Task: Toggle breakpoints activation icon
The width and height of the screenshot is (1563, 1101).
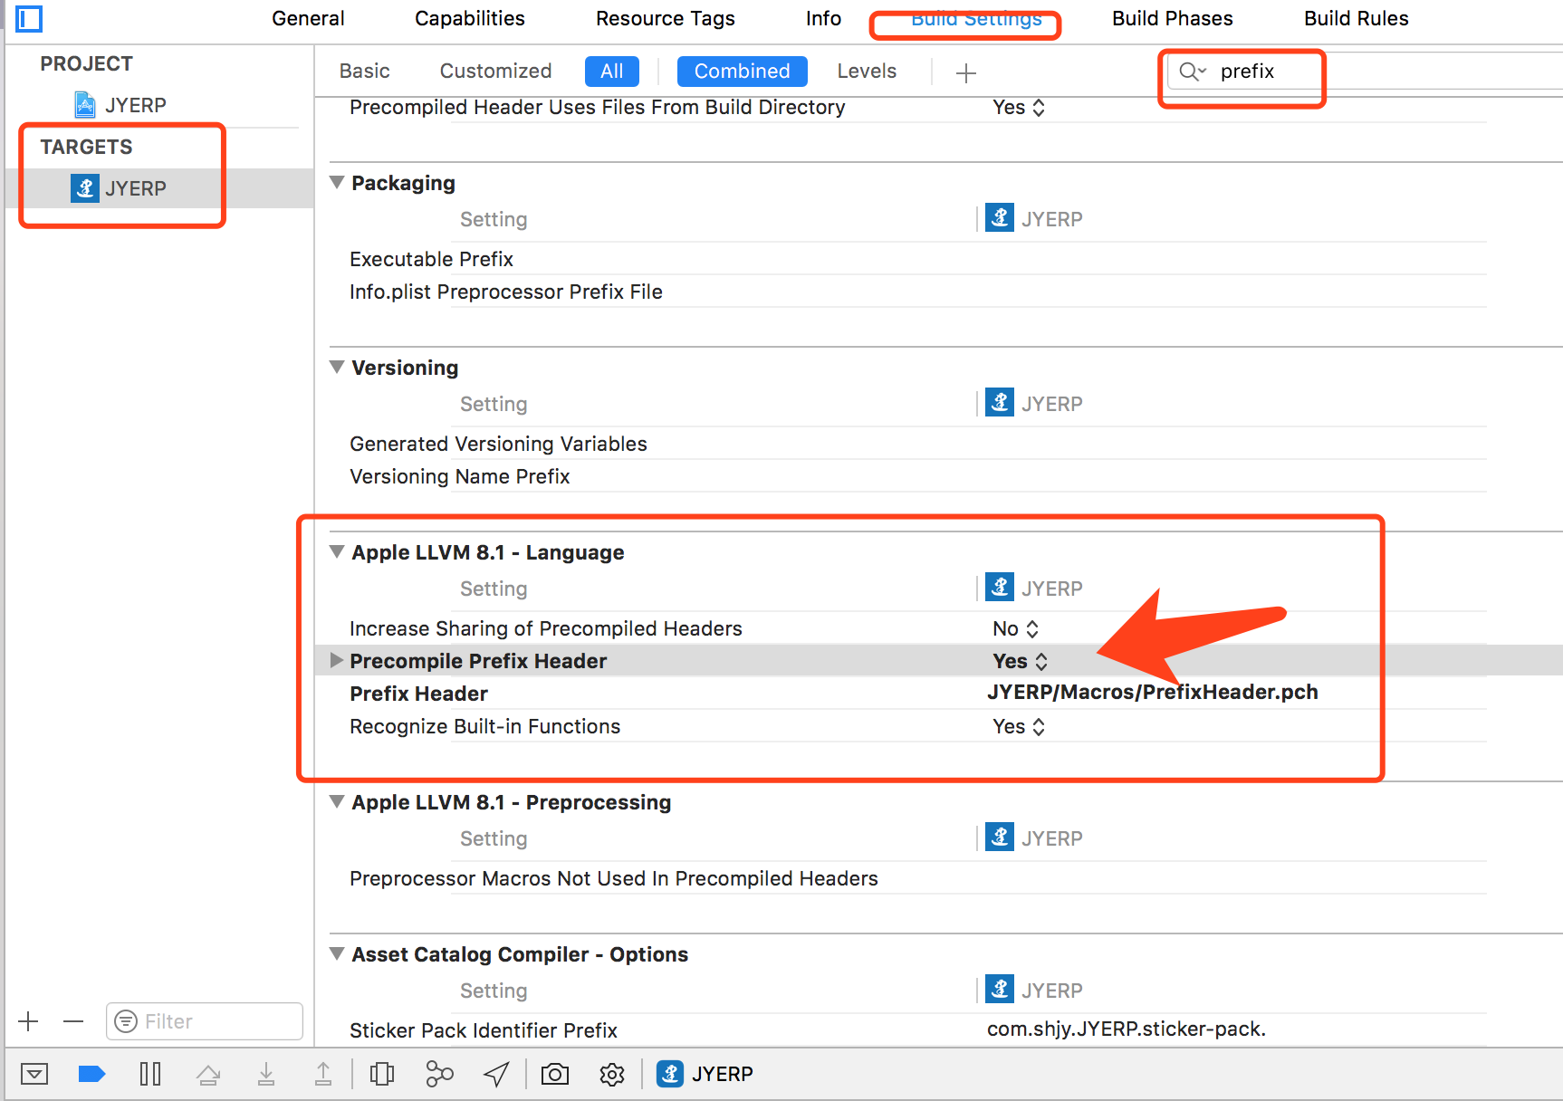Action: click(91, 1074)
